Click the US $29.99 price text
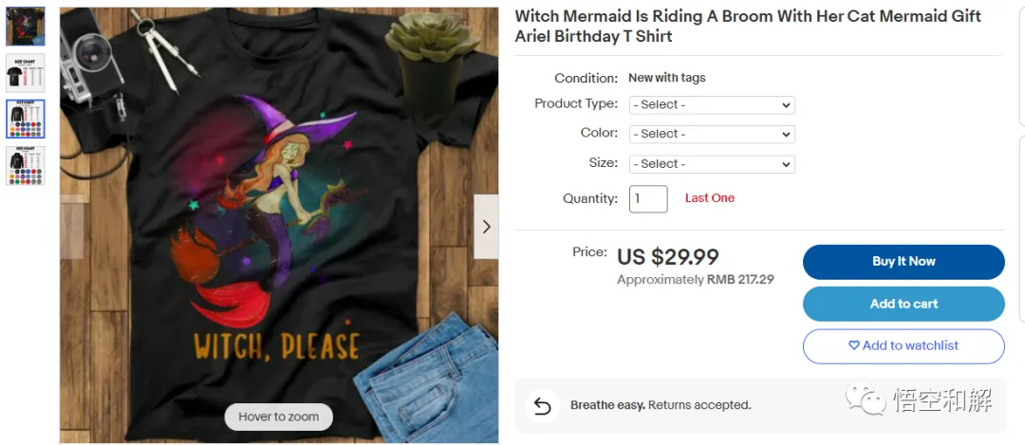 668,257
